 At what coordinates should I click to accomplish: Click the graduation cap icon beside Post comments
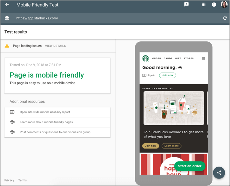(x=12, y=132)
